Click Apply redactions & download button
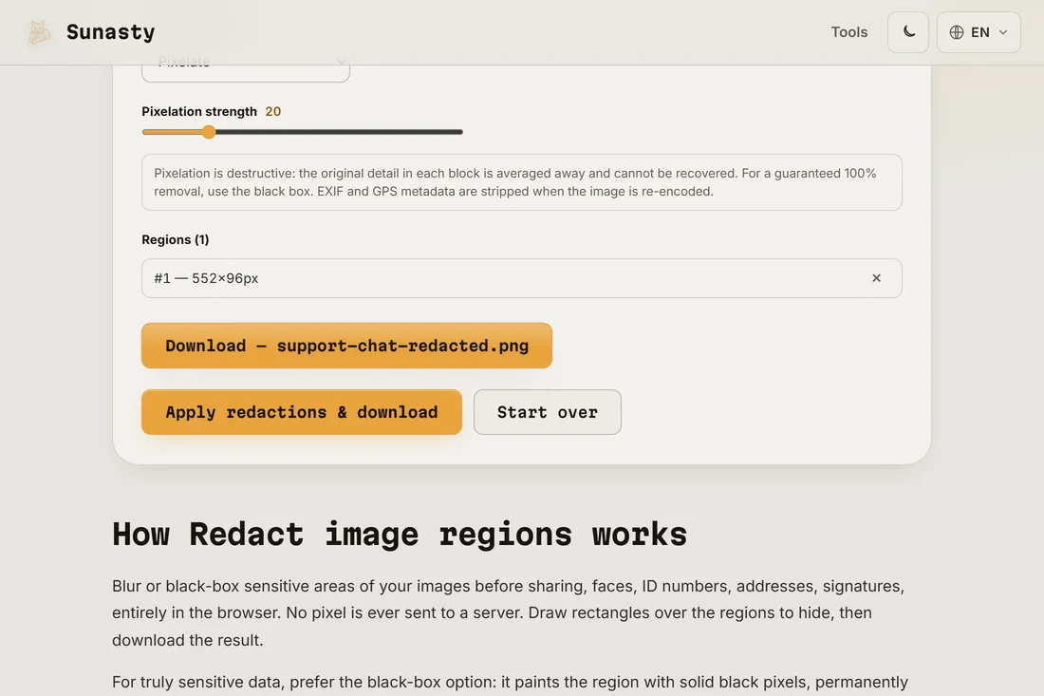 302,412
